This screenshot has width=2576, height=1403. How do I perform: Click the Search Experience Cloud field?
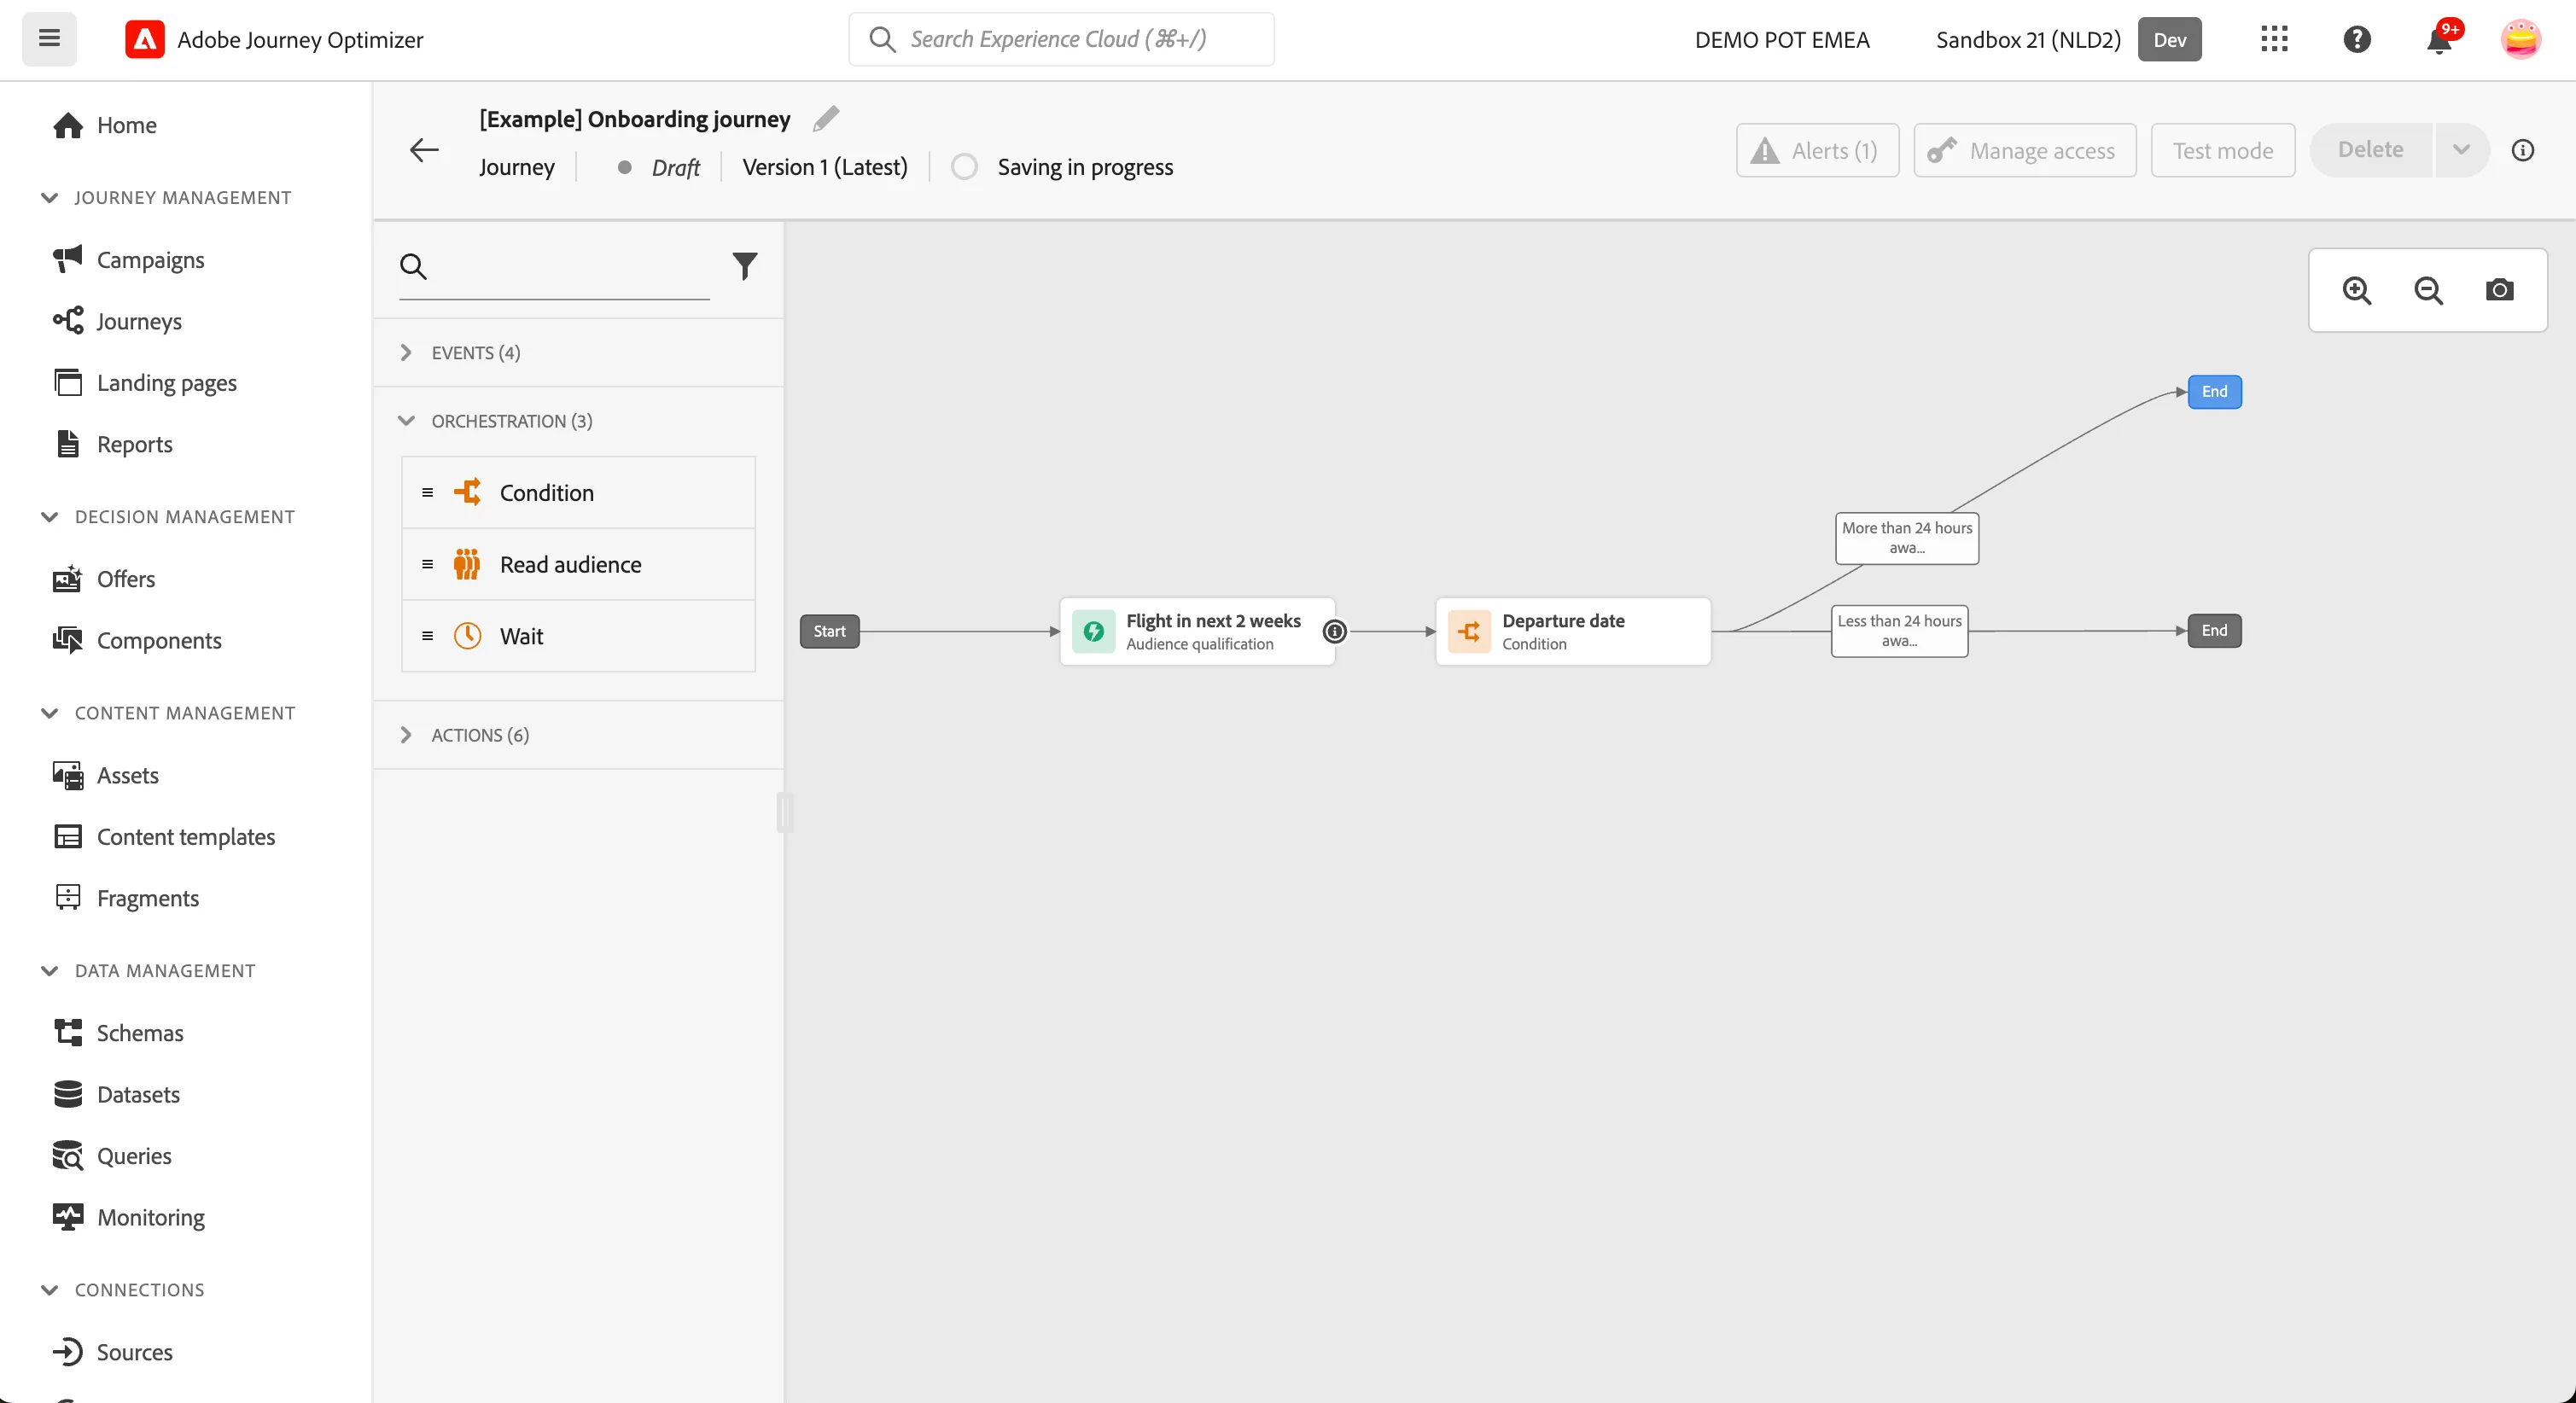click(x=1061, y=39)
